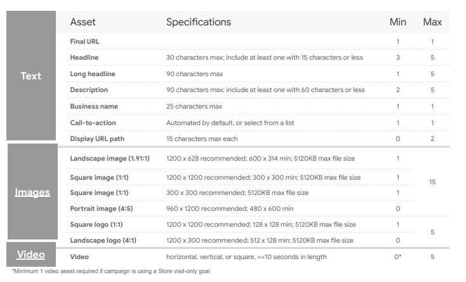Click the Specifications column header
The image size is (466, 282).
[199, 22]
